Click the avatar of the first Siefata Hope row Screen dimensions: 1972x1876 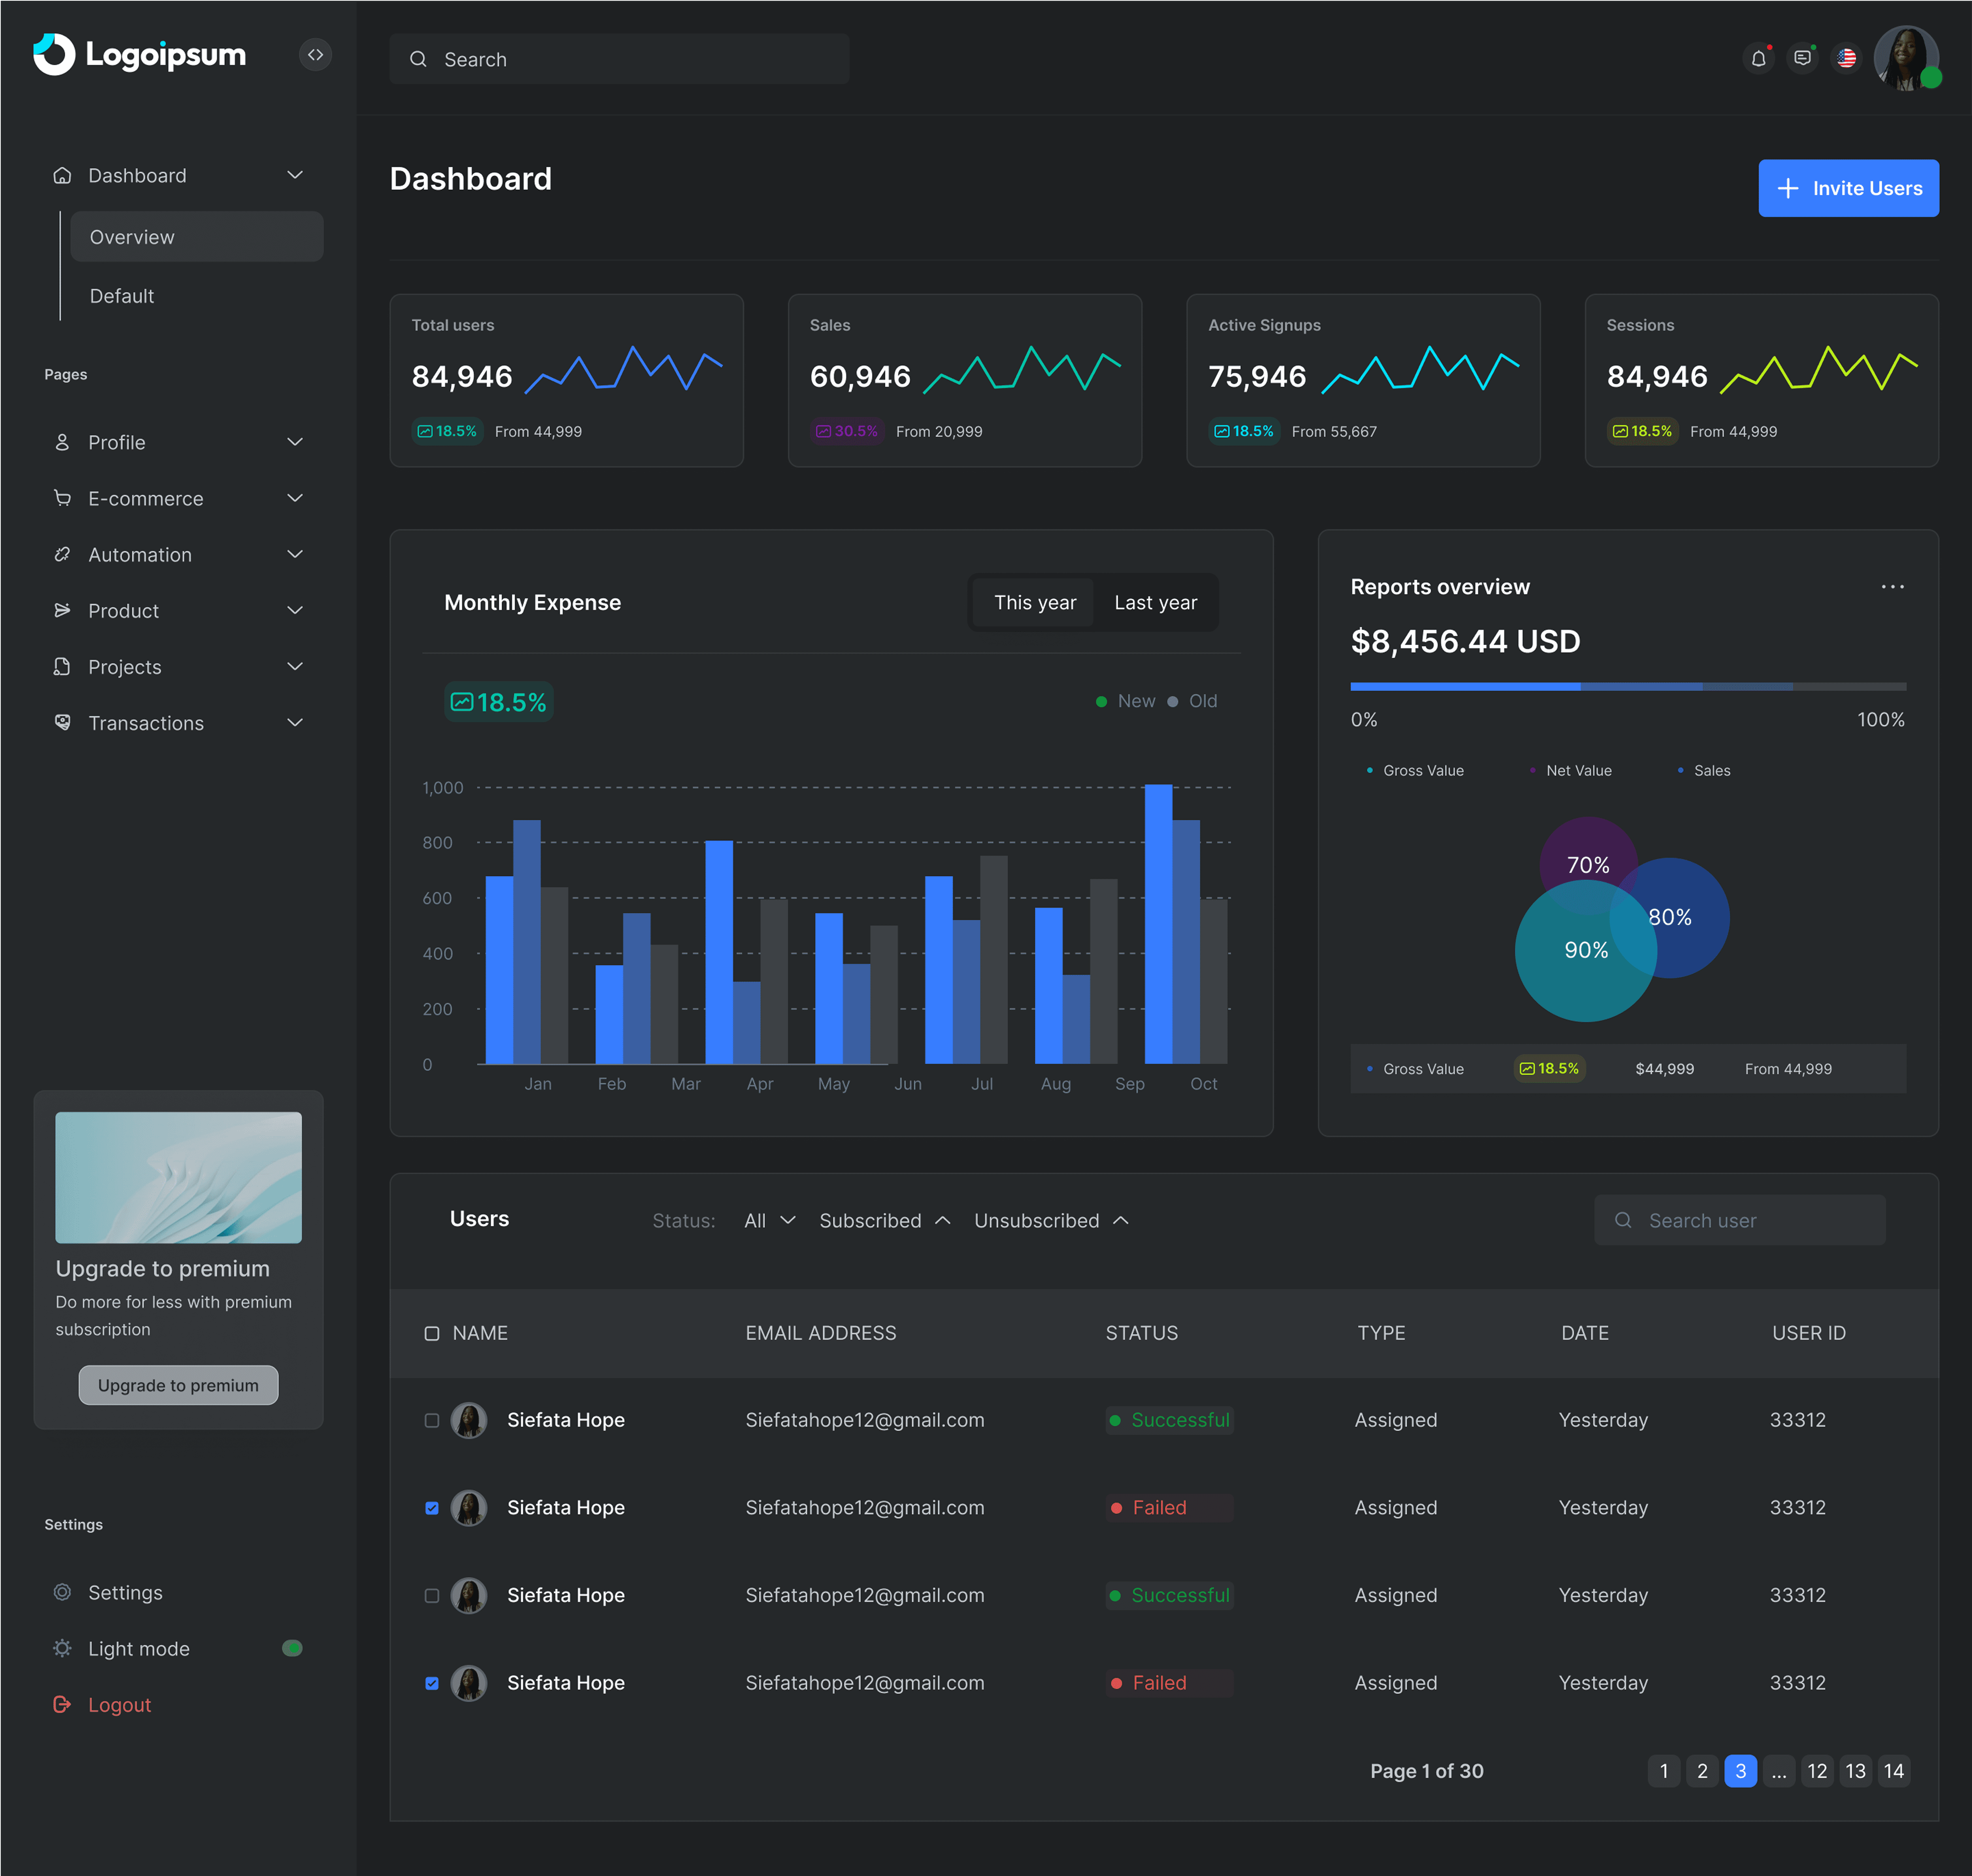coord(468,1420)
